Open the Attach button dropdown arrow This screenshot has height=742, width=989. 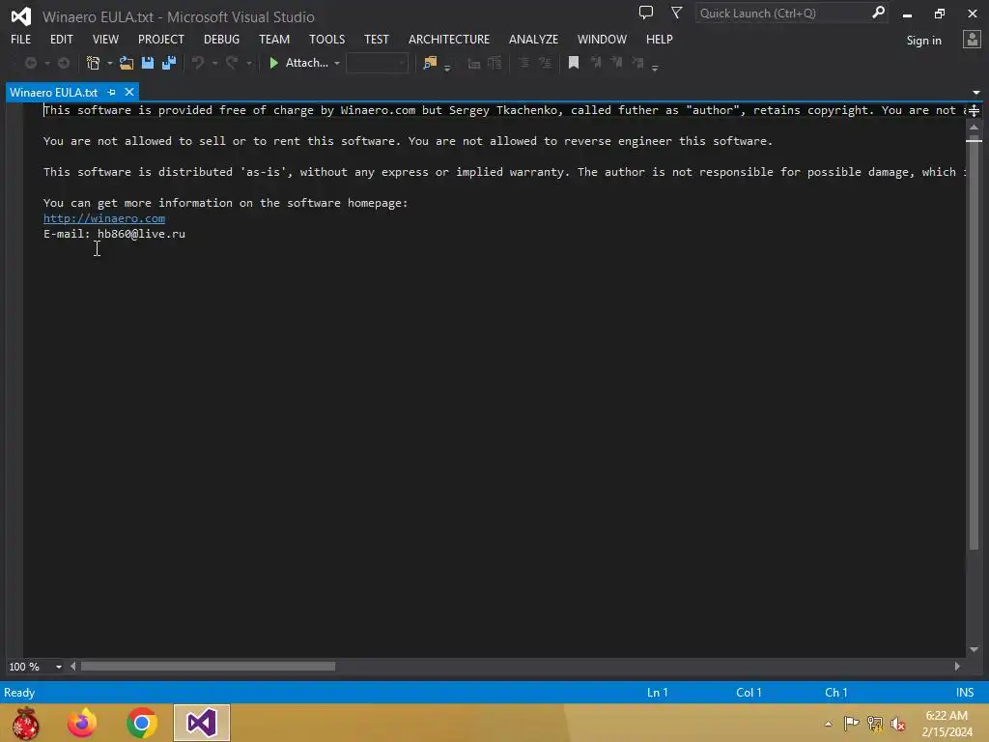(x=337, y=63)
